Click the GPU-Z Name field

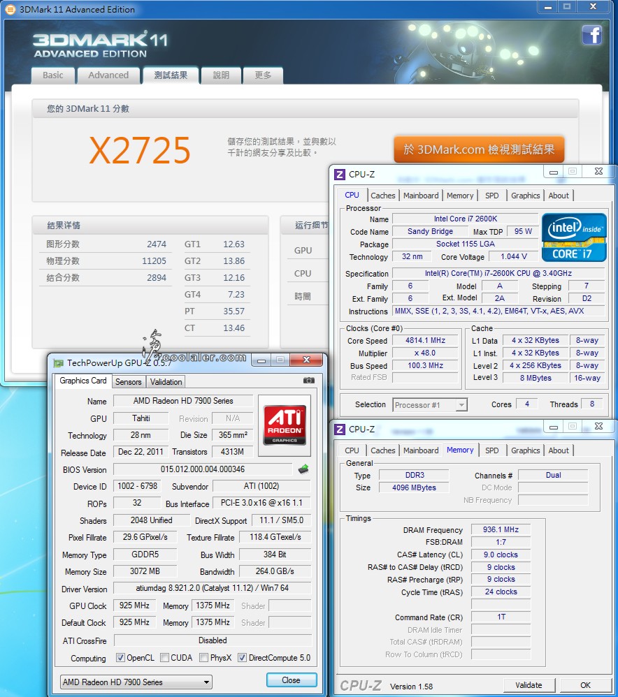[183, 401]
